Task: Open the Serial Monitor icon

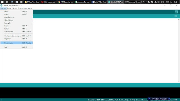Action: [176, 12]
